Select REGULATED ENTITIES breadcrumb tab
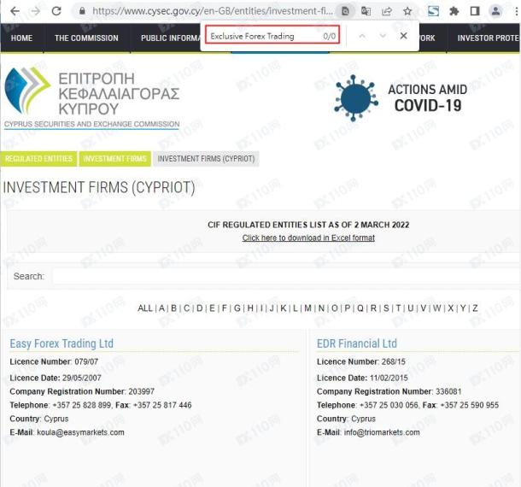 click(39, 159)
